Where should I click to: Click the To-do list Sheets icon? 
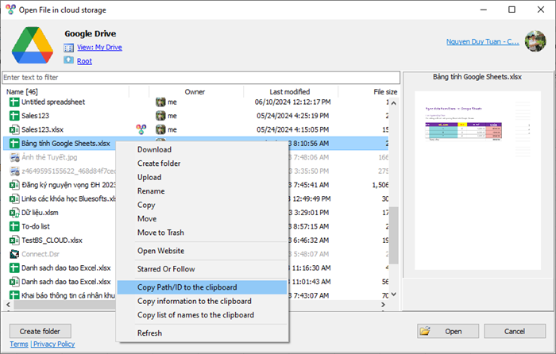point(14,226)
